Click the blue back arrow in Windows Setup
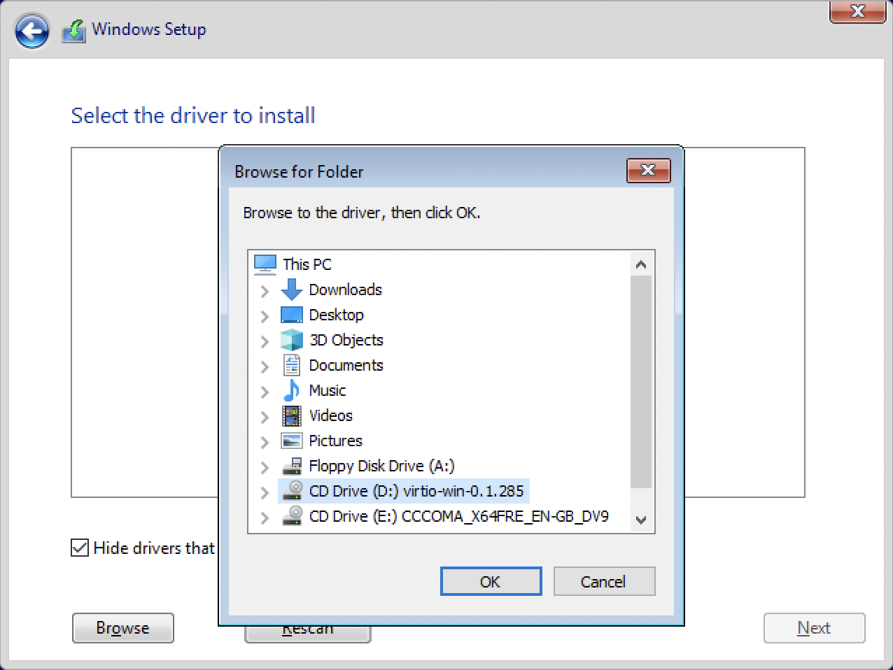Screen dimensions: 893x670 pos(32,31)
